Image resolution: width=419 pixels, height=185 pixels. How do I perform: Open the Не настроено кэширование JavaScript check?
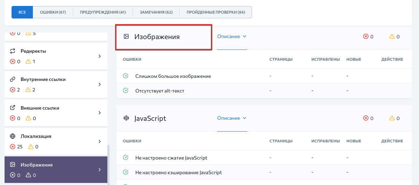click(x=178, y=172)
